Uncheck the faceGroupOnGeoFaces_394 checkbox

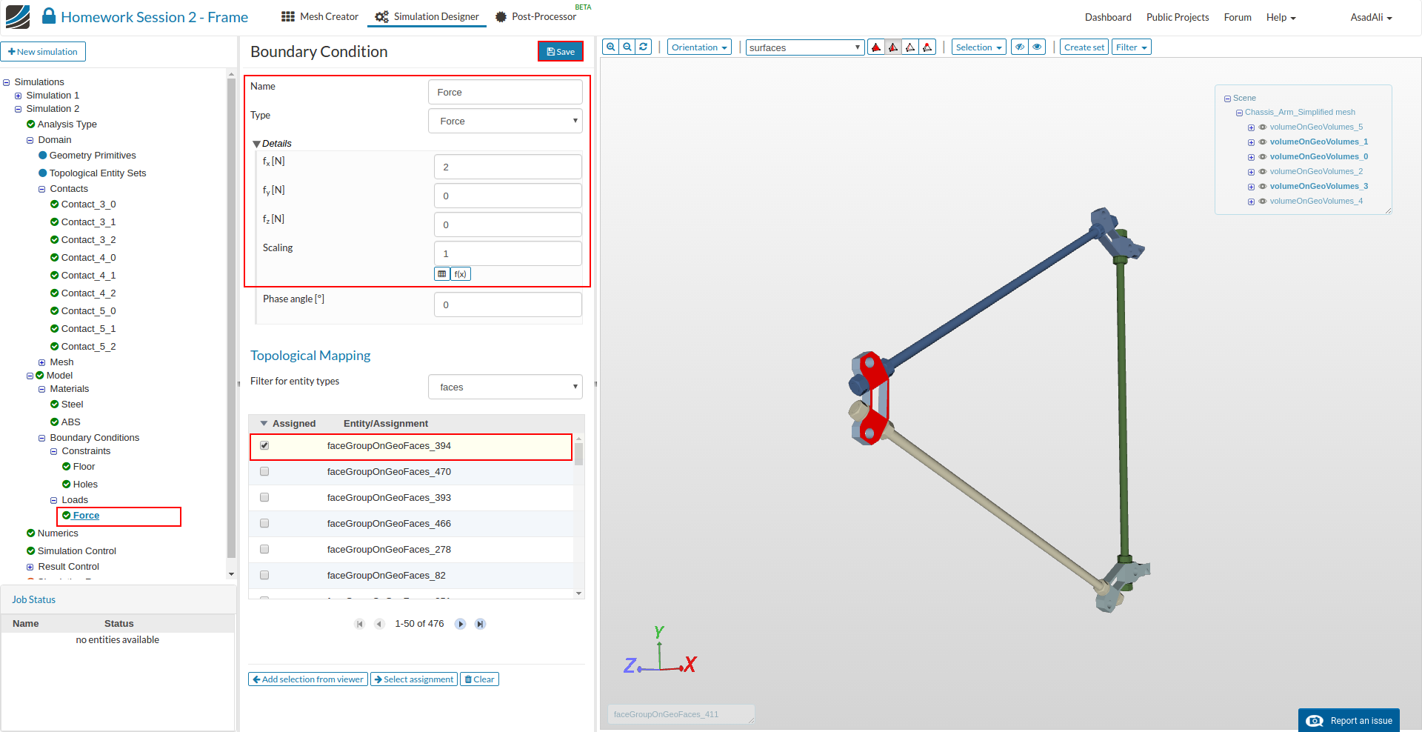tap(264, 446)
